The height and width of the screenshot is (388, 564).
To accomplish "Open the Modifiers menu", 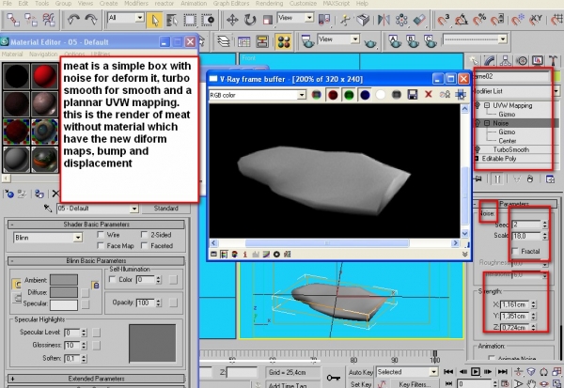I will pyautogui.click(x=136, y=4).
